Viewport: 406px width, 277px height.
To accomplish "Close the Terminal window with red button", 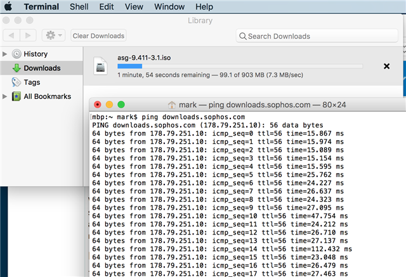I will click(98, 105).
